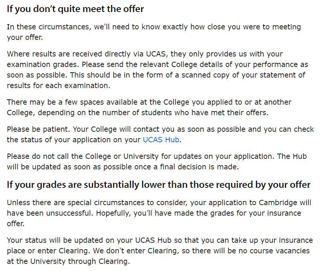Click the paragraph starting 'Where results are received'

pos(157,70)
